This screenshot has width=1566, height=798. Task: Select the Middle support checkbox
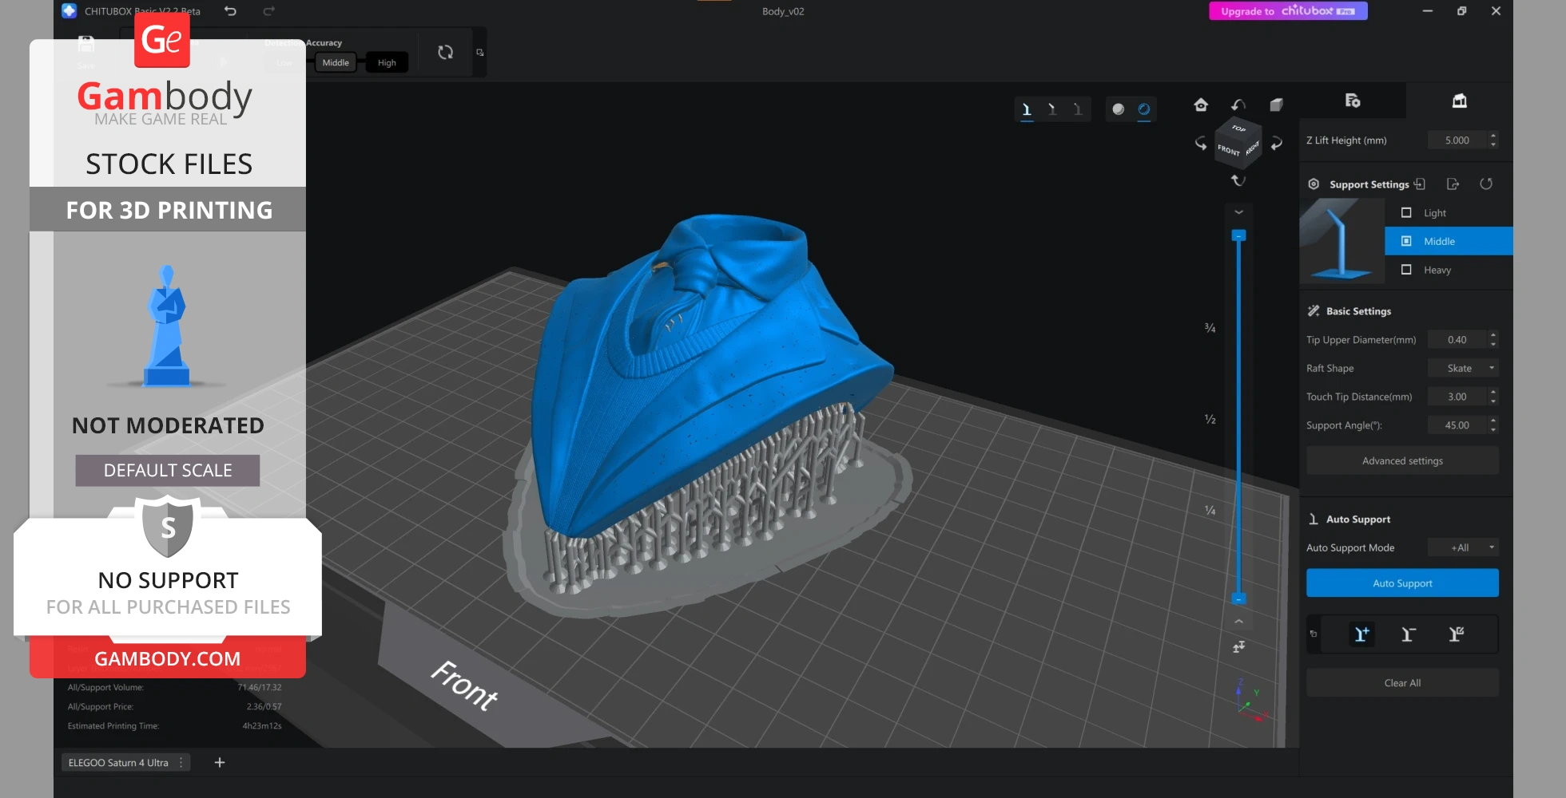tap(1406, 241)
